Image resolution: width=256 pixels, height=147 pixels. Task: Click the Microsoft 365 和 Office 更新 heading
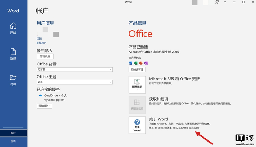[174, 79]
